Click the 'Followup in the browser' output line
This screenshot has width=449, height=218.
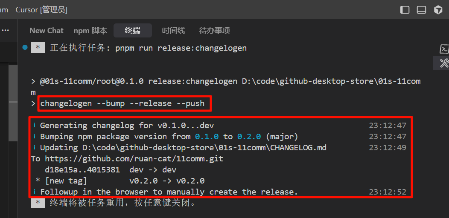pyautogui.click(x=169, y=192)
